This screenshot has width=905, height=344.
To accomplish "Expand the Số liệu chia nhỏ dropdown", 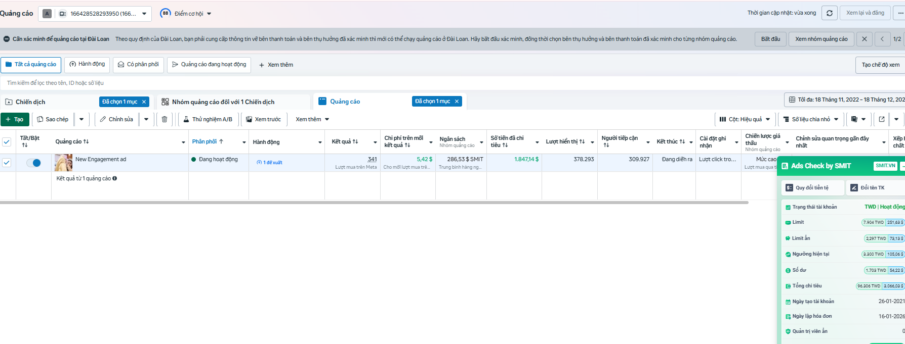I will pos(810,119).
